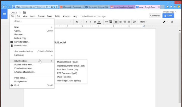182x107 pixels.
Task: Click the browser forward arrow
Action: pyautogui.click(x=10, y=7)
